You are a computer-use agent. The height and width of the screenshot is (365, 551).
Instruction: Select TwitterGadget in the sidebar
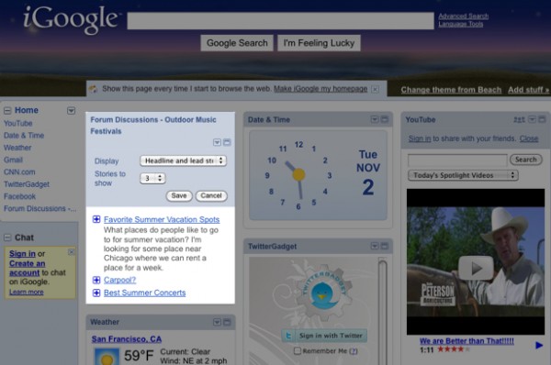(27, 184)
